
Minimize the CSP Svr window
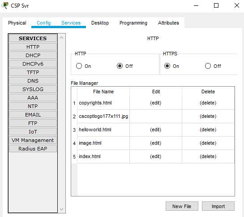pos(196,6)
